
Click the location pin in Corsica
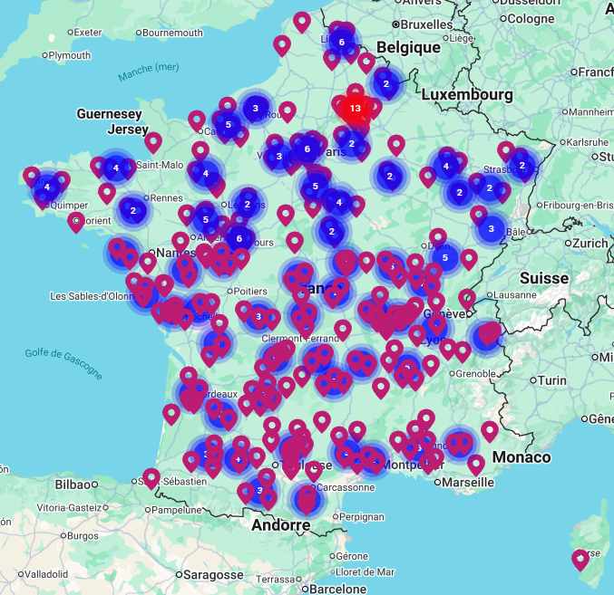[580, 559]
